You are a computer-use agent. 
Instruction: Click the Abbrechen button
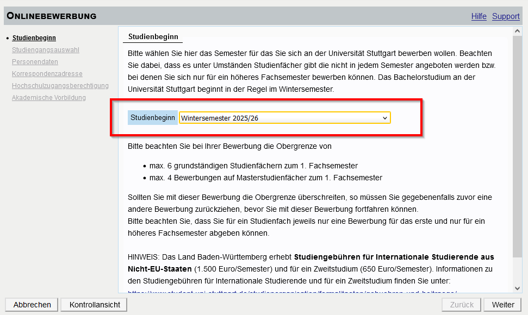32,305
